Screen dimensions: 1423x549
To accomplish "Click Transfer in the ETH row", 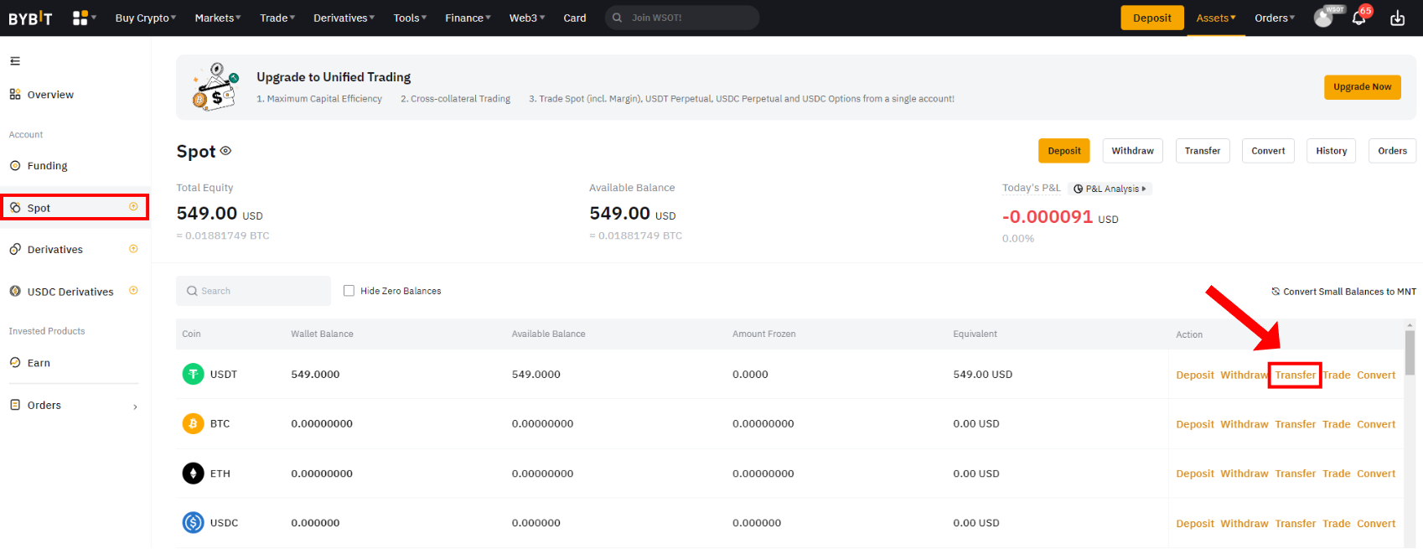I will click(x=1295, y=474).
